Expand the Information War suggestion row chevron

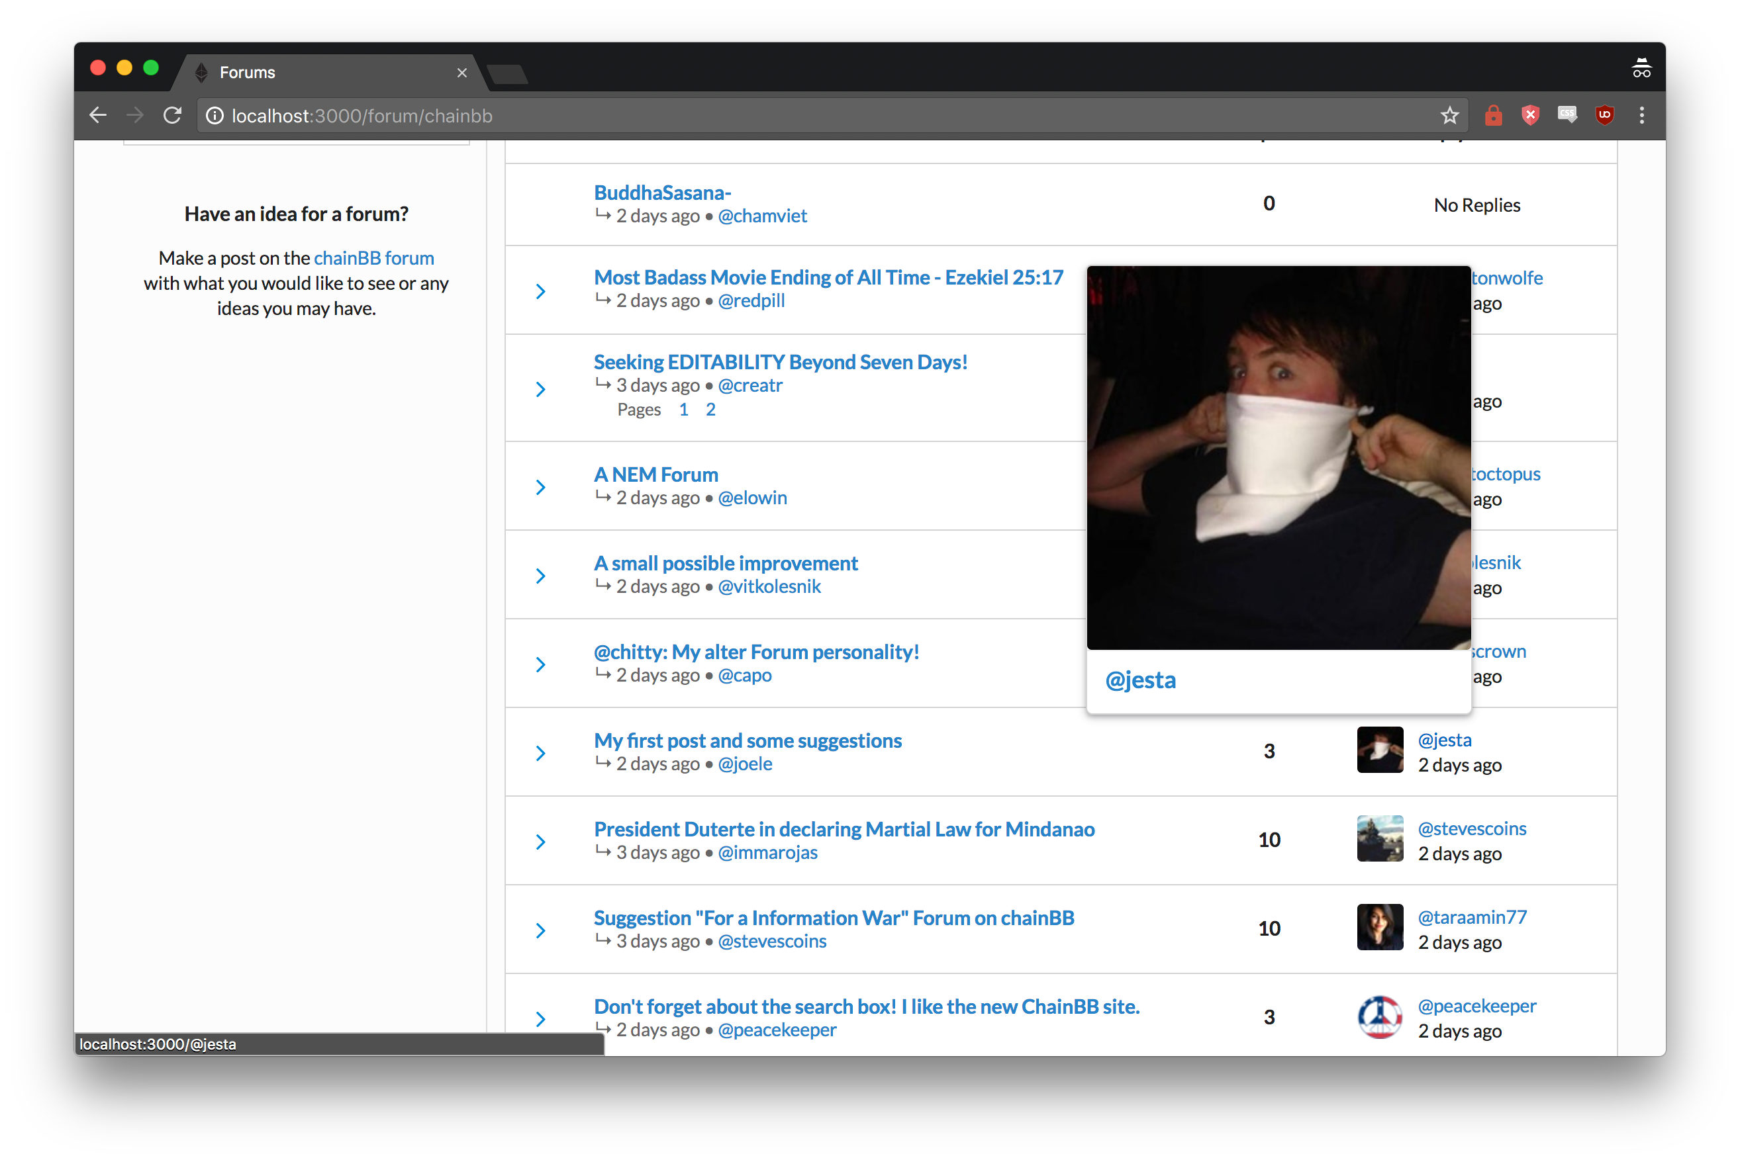540,930
